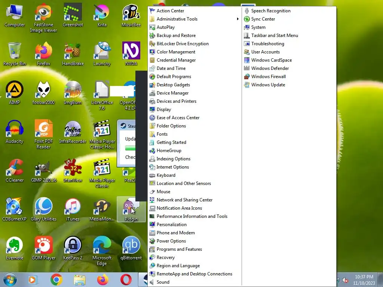Screen dimensions: 383x287
Task: Open the taskbar clock showing 10:37 PM
Action: pyautogui.click(x=364, y=280)
